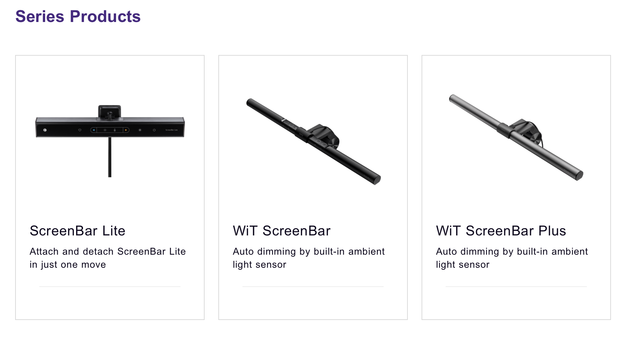Screen dimensions: 622x354
Task: Open the WiT ScreenBar product title
Action: pos(282,231)
